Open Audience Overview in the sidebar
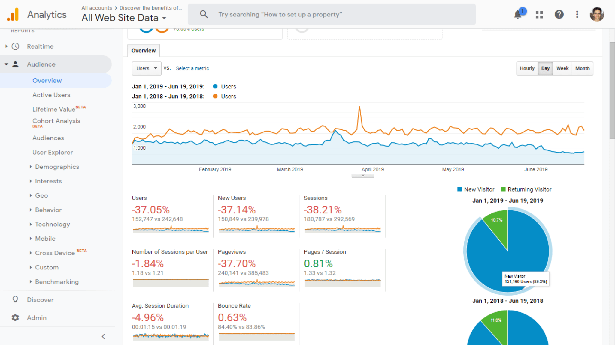The image size is (615, 345). [x=47, y=80]
